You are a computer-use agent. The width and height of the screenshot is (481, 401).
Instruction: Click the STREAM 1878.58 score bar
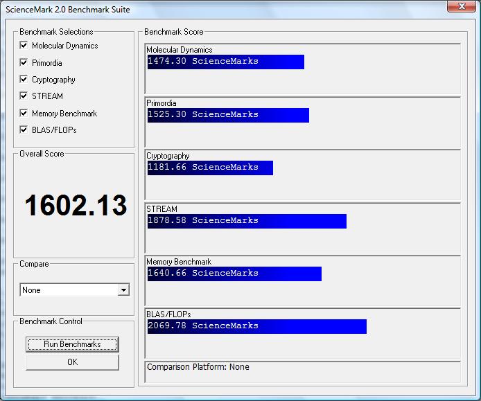pos(247,222)
